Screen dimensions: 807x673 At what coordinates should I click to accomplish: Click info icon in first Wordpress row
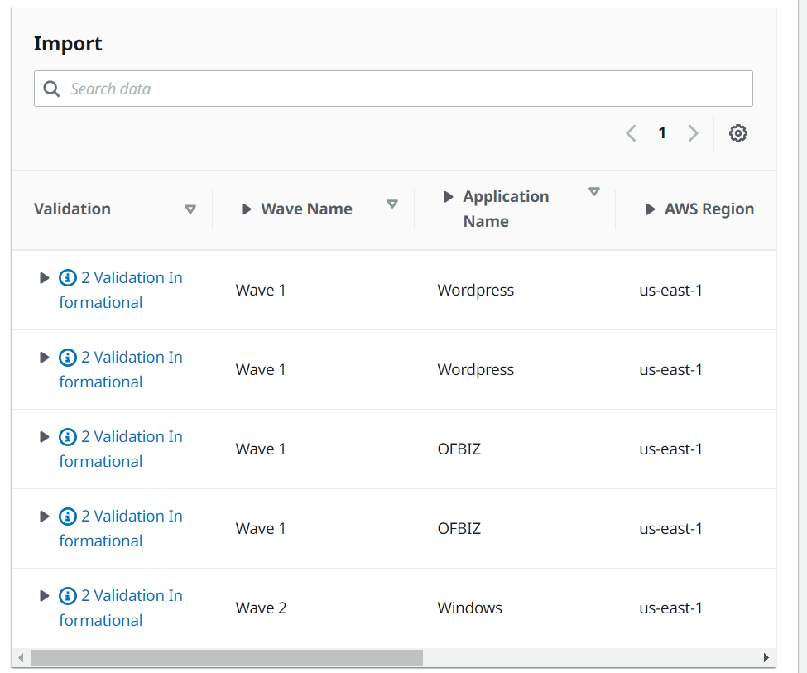(67, 278)
